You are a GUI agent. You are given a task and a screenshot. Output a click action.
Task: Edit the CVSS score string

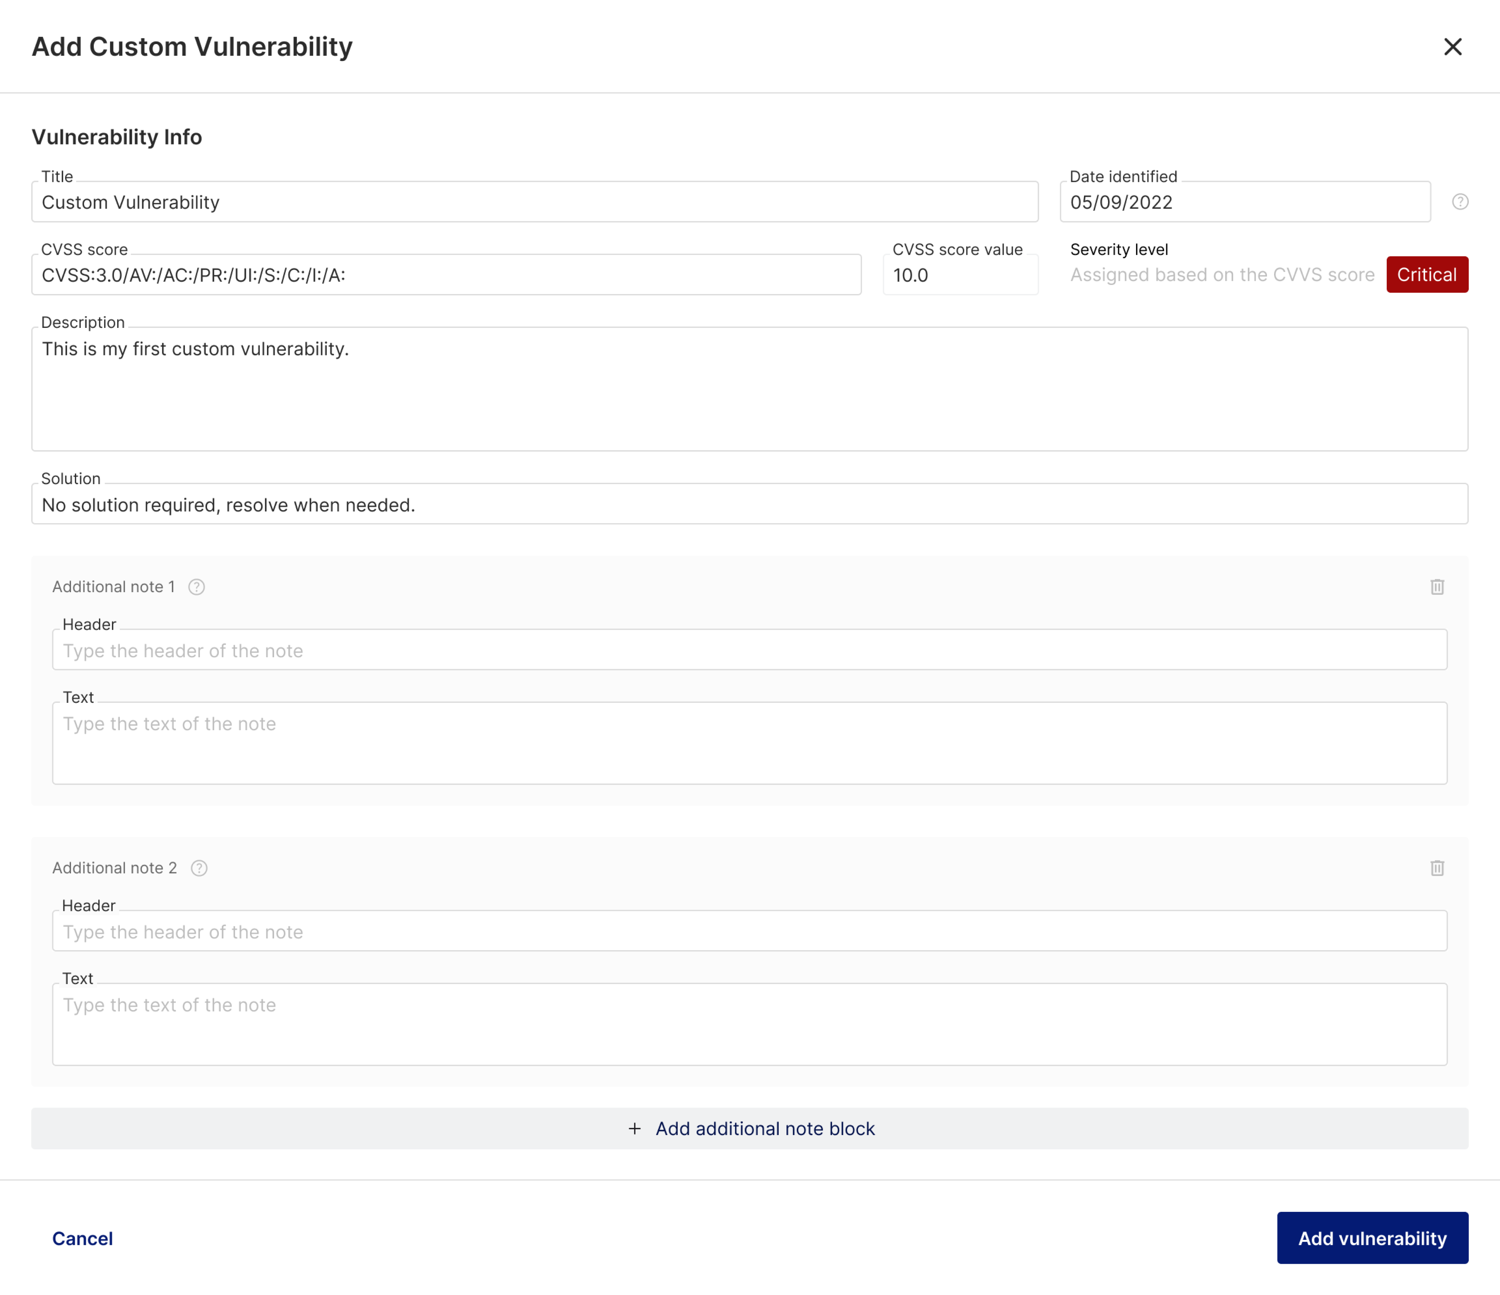tap(446, 274)
